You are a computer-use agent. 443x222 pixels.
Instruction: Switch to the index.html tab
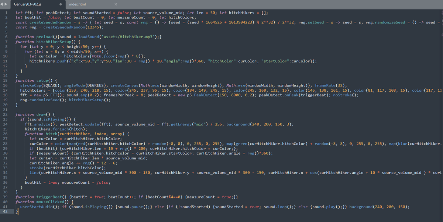coord(77,4)
